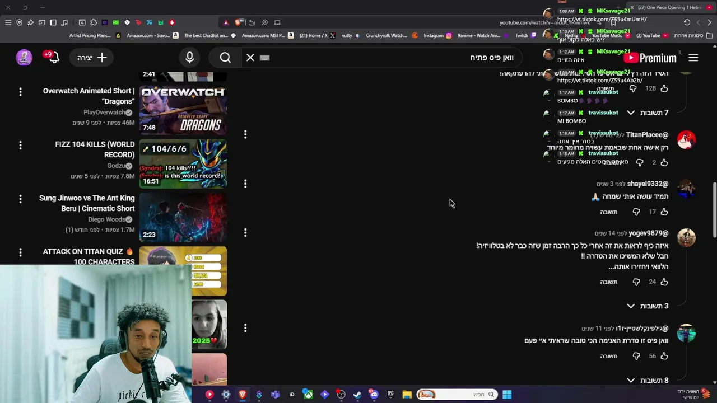
Task: Open options for Overwatch Dragons video
Action: [x=20, y=91]
